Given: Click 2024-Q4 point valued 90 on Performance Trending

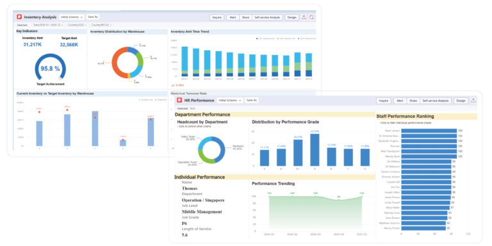Looking at the screenshot, I should pyautogui.click(x=338, y=200).
